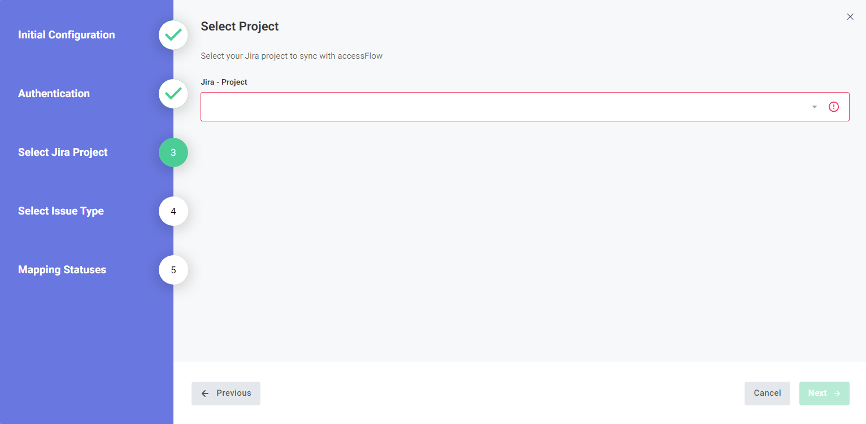
Task: Click the checkmark icon next to Authentication
Action: tap(173, 94)
